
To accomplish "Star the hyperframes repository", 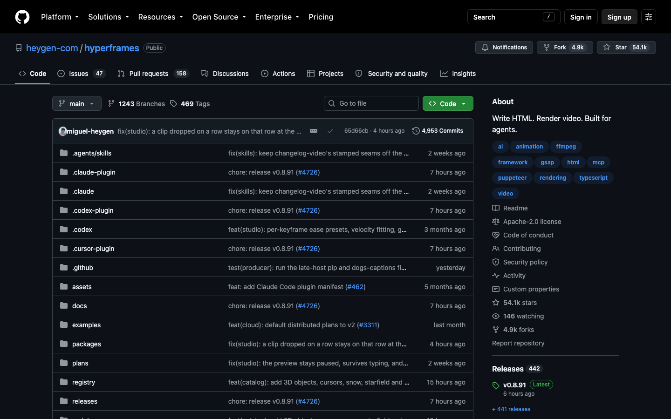I will pyautogui.click(x=626, y=47).
